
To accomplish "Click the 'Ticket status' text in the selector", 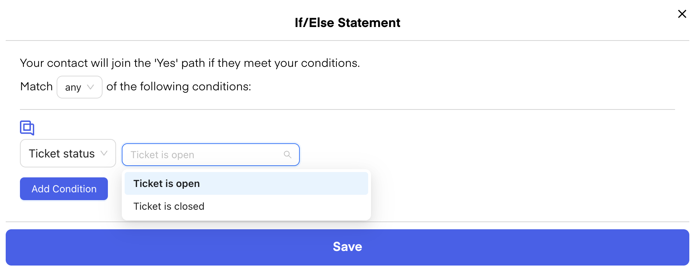I will pyautogui.click(x=62, y=154).
